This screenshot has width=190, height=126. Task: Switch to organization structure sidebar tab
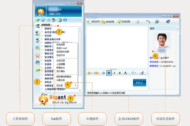pyautogui.click(x=38, y=26)
